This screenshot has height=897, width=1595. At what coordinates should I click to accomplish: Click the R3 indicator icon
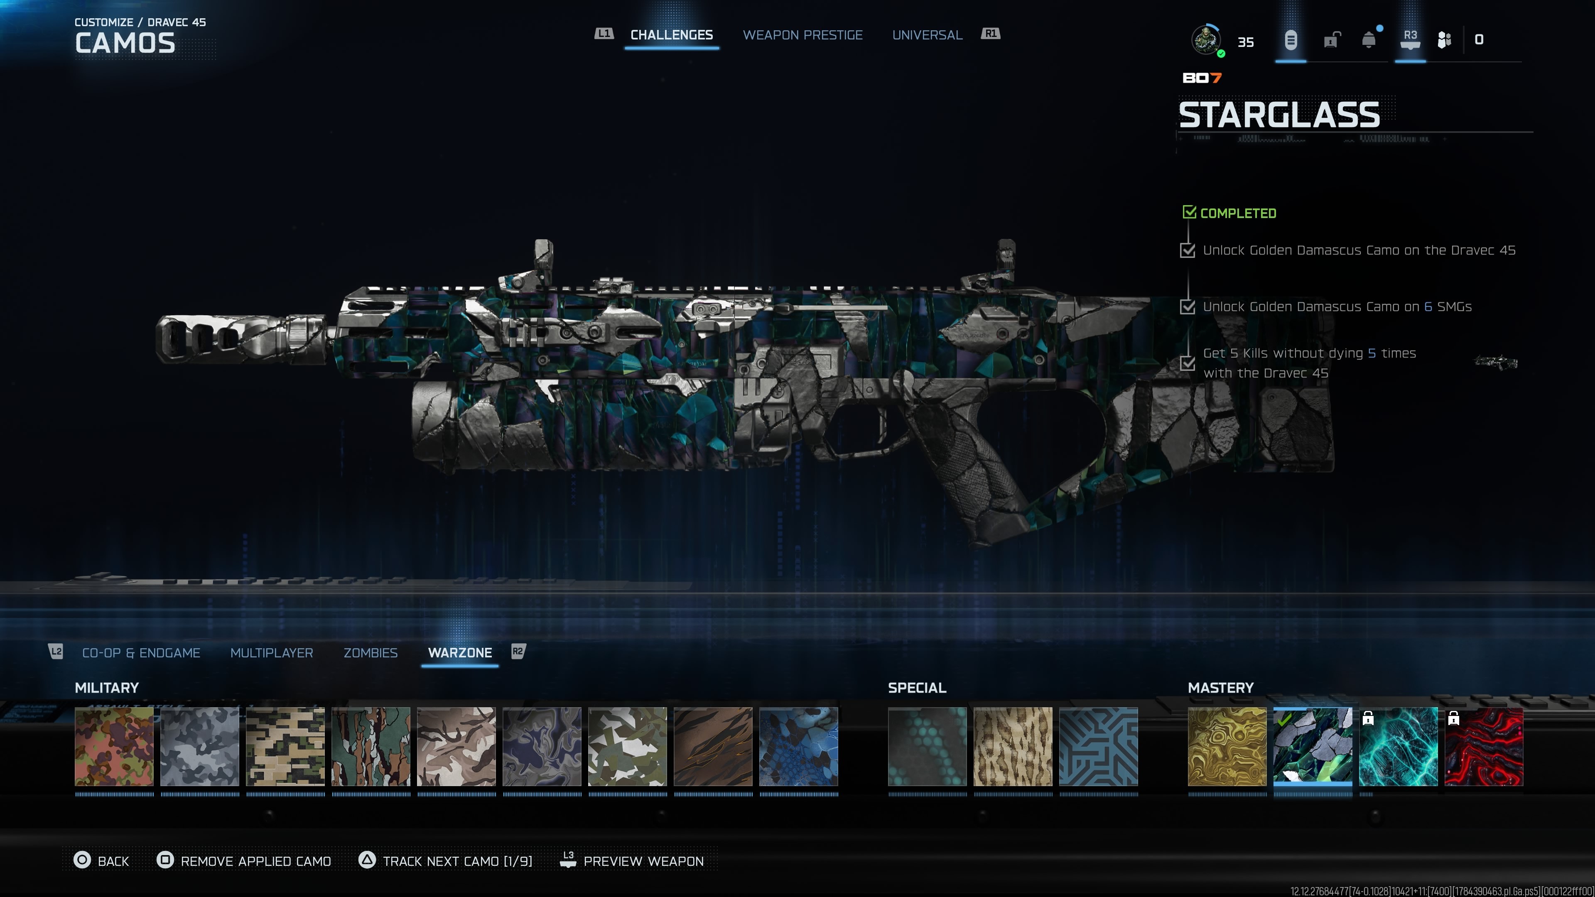click(x=1410, y=39)
